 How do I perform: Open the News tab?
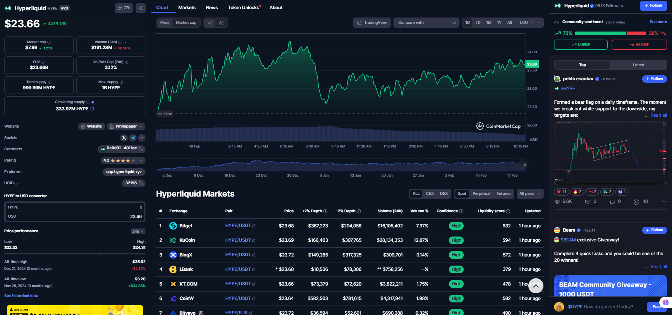click(x=212, y=7)
